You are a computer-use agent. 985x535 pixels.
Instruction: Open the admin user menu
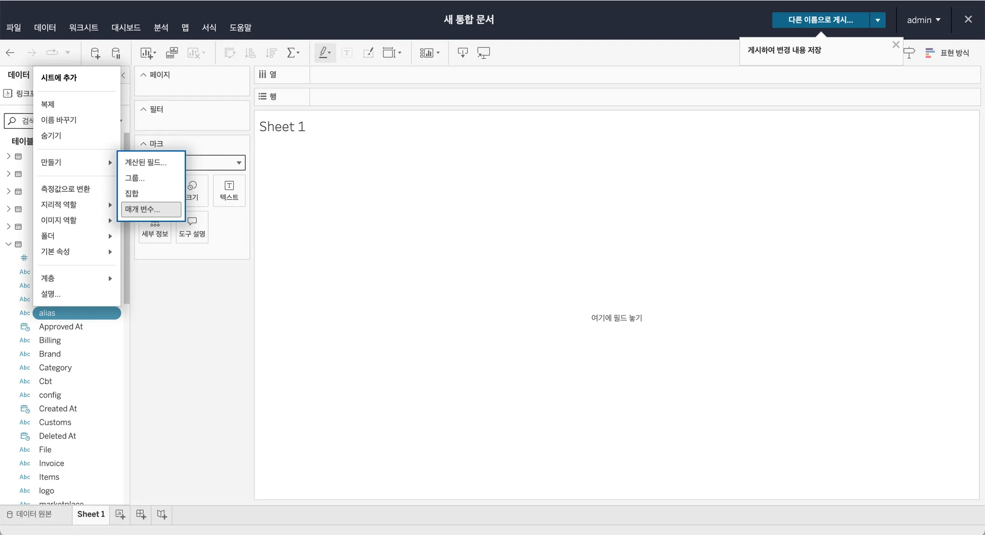click(x=923, y=20)
